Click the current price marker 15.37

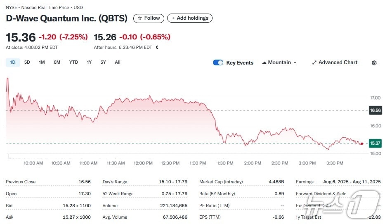point(375,143)
